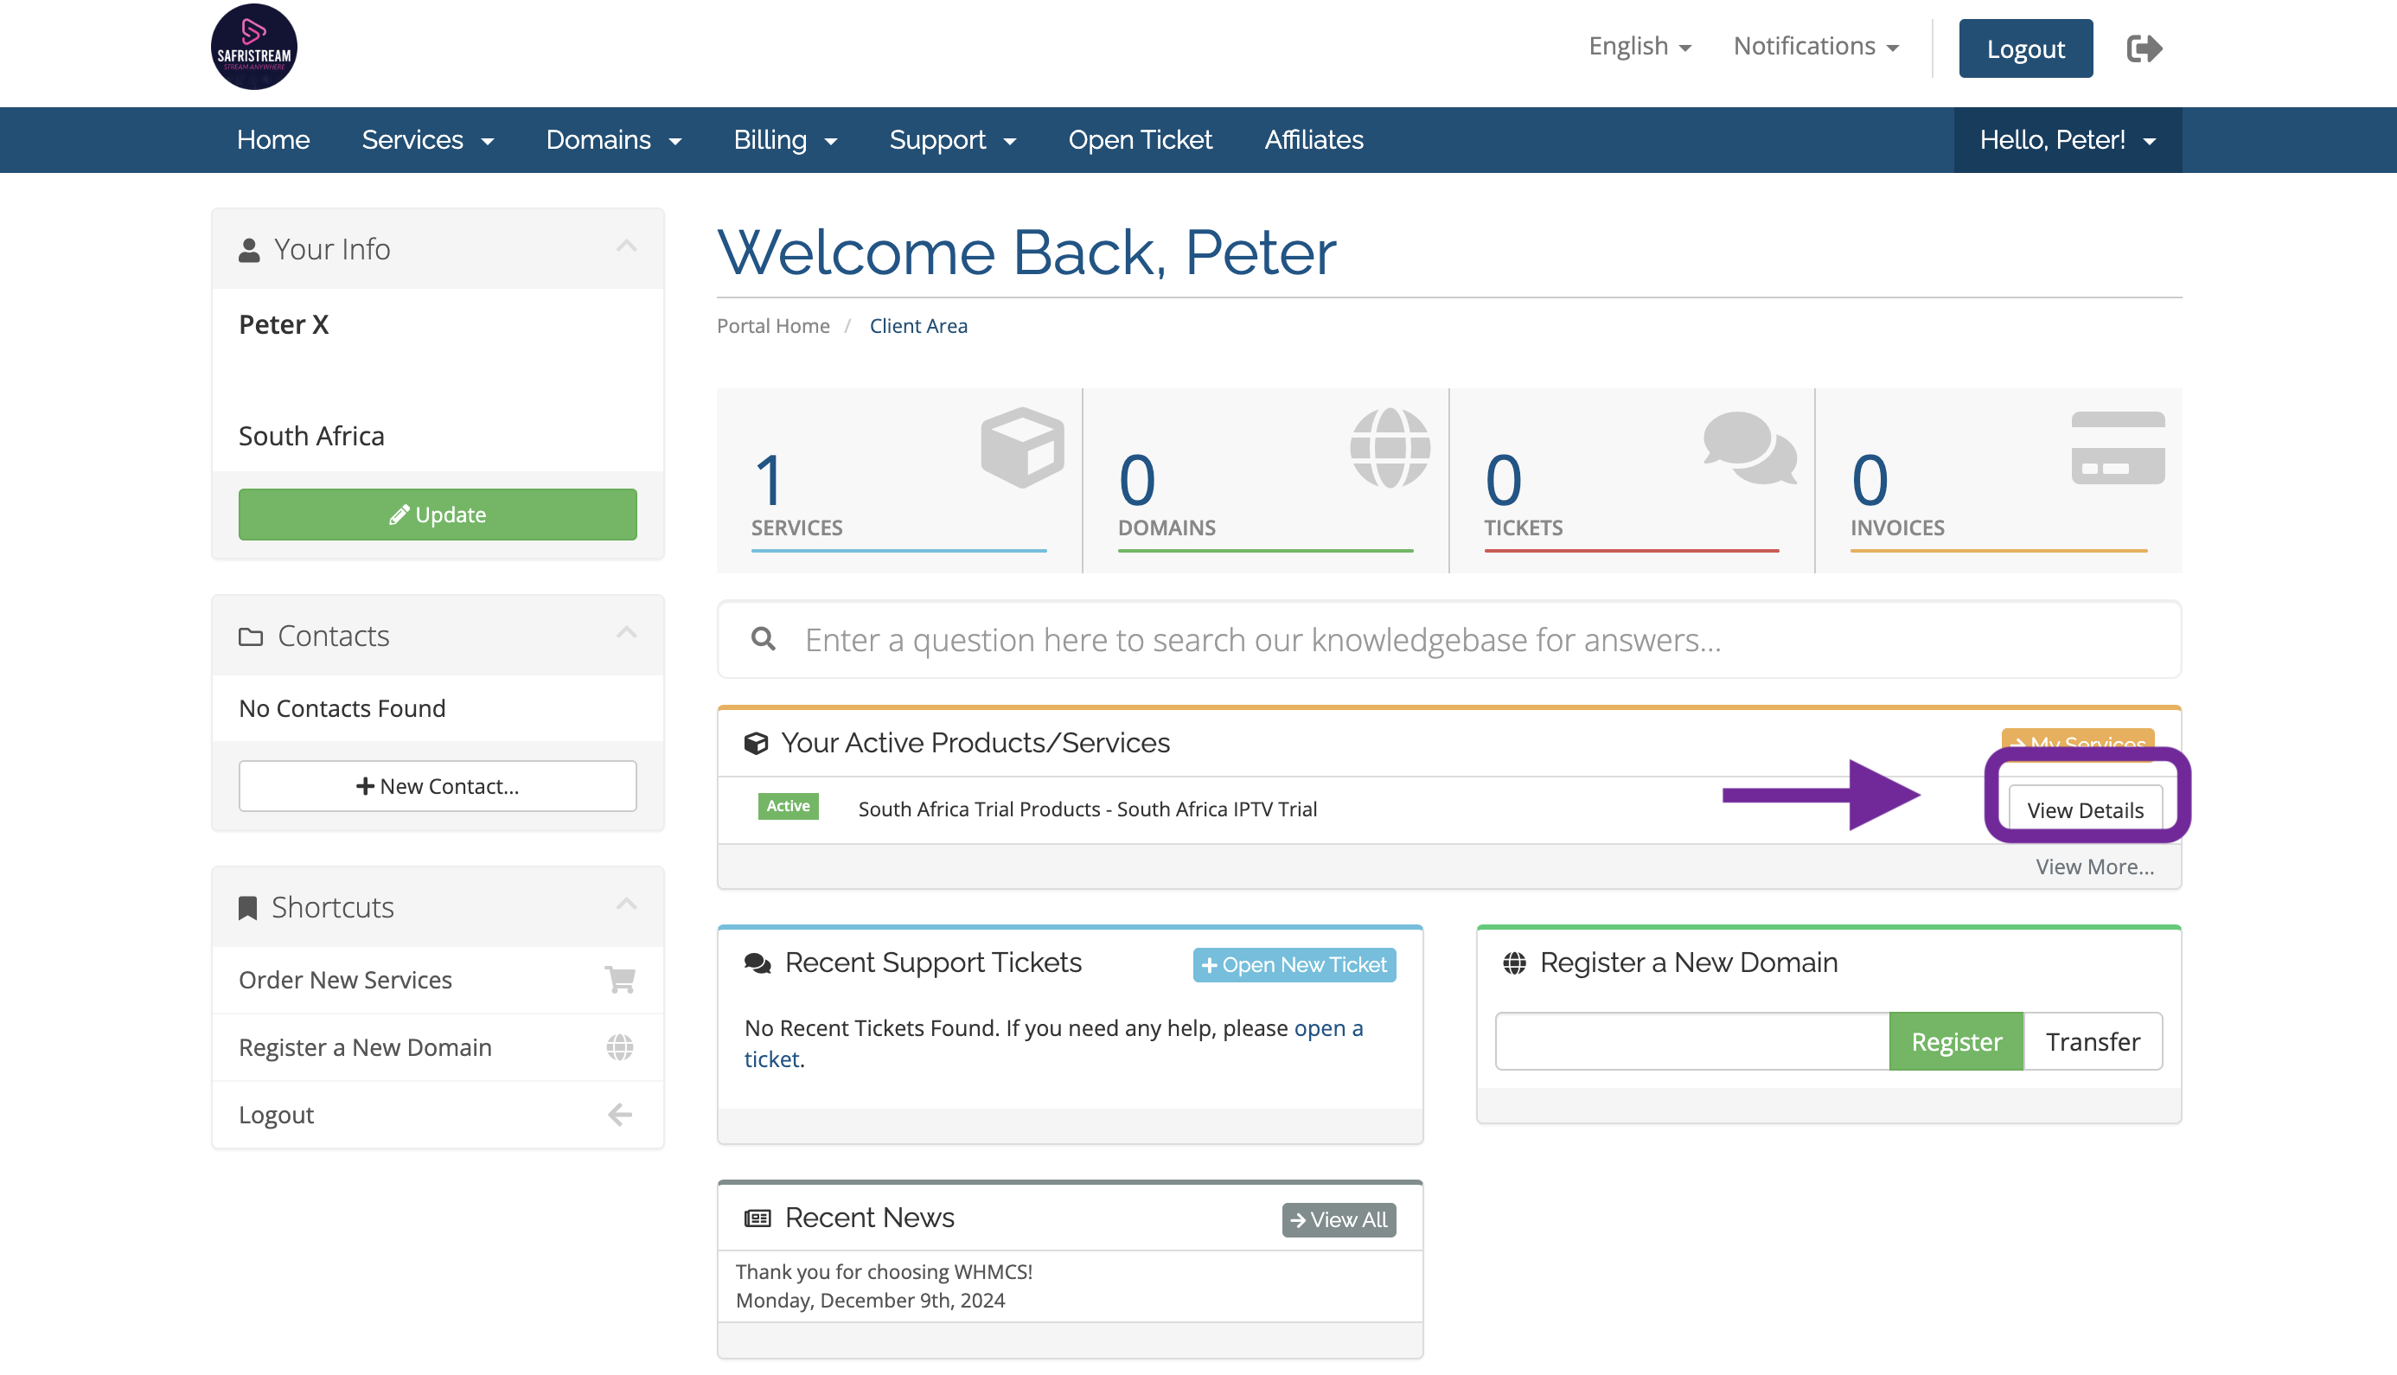Click the folder icon in Contacts header
Screen dimensions: 2397x1375
pyautogui.click(x=250, y=636)
